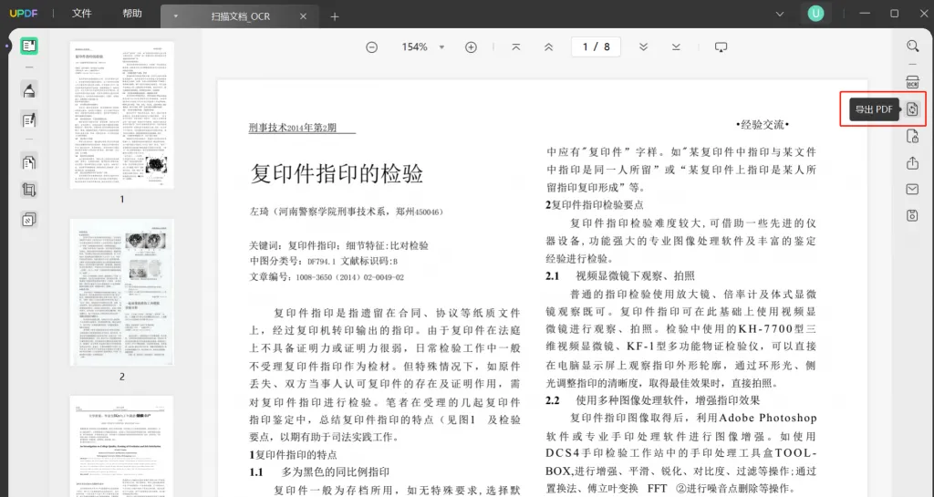Close the 扫描文档_OCR tab
934x497 pixels.
pyautogui.click(x=303, y=16)
